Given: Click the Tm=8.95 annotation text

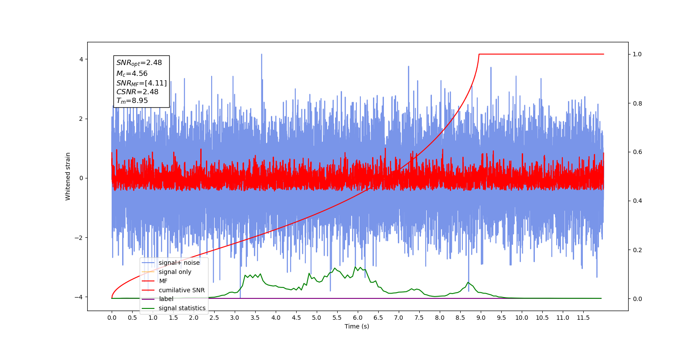Looking at the screenshot, I should point(132,101).
